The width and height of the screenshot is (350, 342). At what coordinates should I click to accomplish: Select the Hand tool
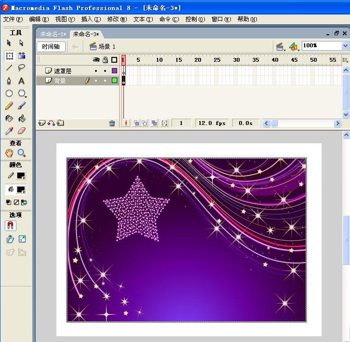tap(9, 153)
